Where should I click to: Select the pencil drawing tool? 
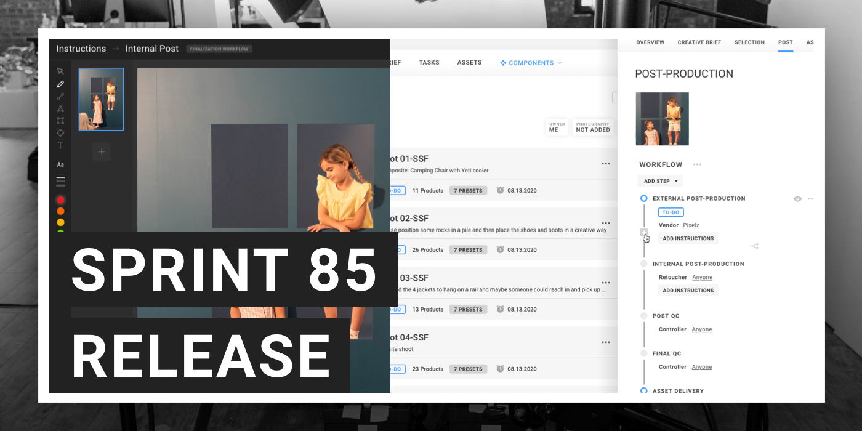[60, 84]
